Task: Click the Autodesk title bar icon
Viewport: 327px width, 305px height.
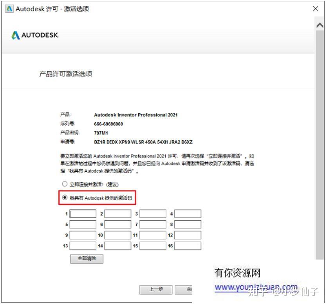Action: tap(9, 9)
